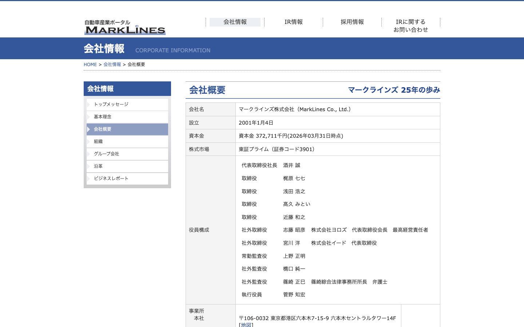The width and height of the screenshot is (524, 327).
Task: Click the 会社情報 breadcrumb link
Action: click(x=112, y=65)
